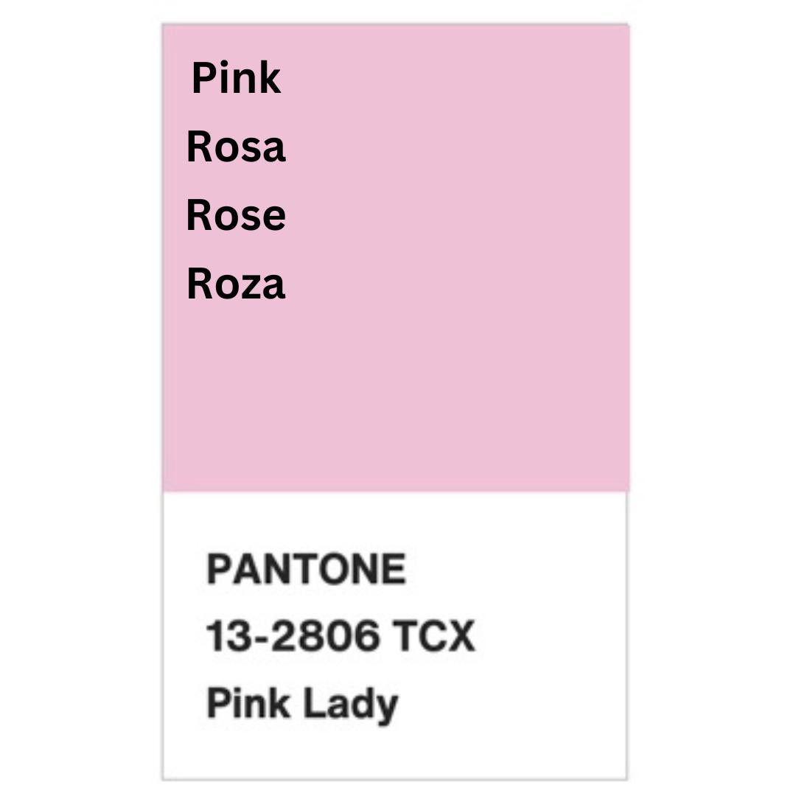Click the "PANTONE" brand heading

point(306,570)
